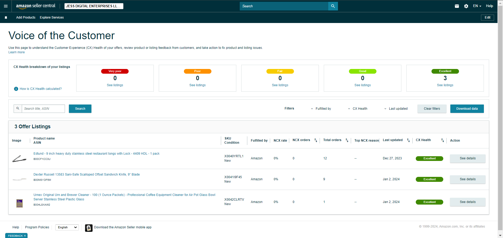Image resolution: width=503 pixels, height=238 pixels.
Task: Open Explore Services menu item
Action: pos(52,18)
